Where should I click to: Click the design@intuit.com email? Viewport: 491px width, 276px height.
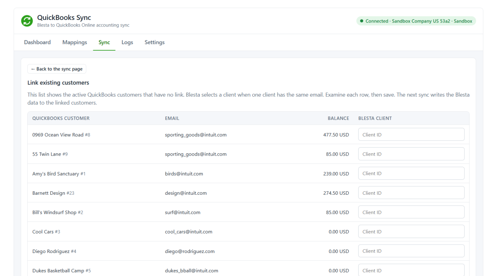tap(186, 193)
